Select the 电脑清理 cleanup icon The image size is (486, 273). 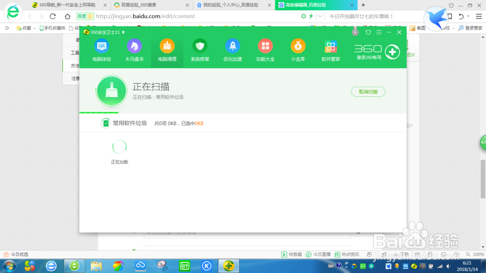tap(167, 50)
